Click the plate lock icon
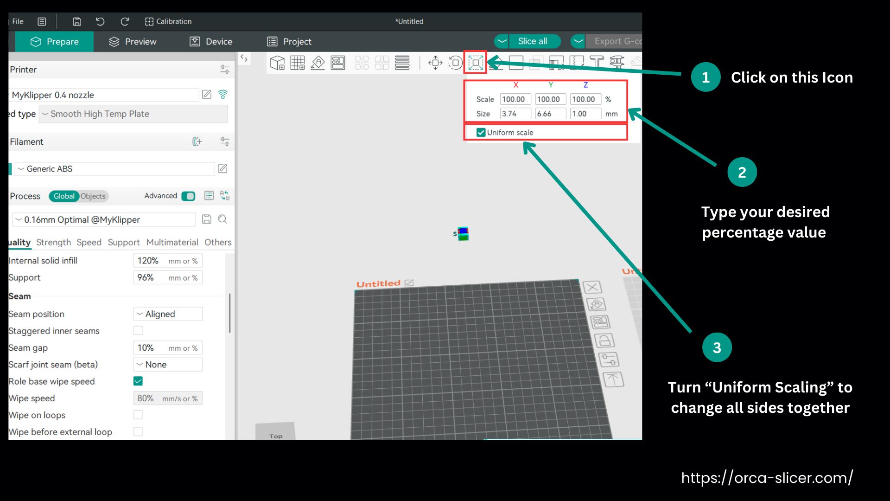 pyautogui.click(x=604, y=340)
